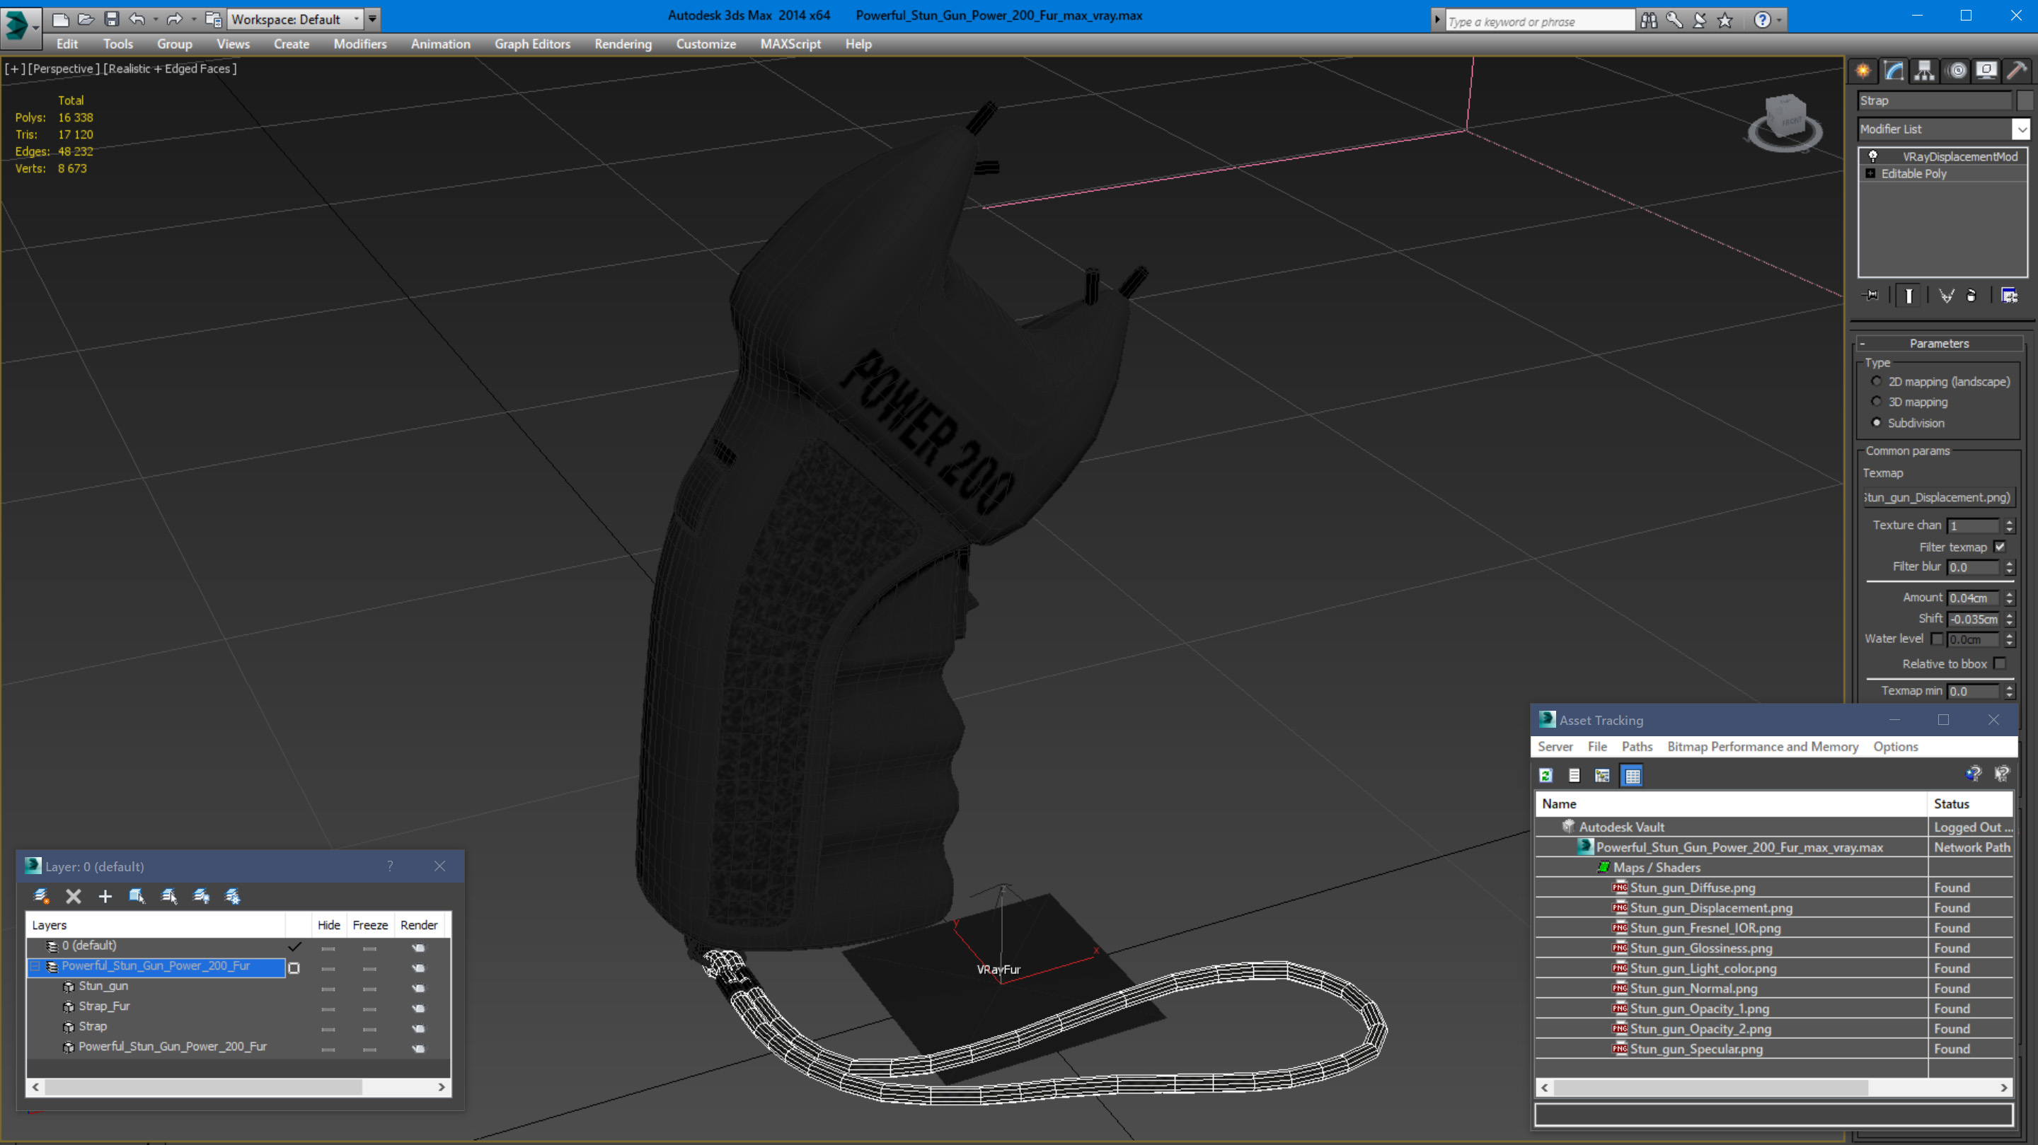Enable Relative to bbox checkbox

(2000, 663)
